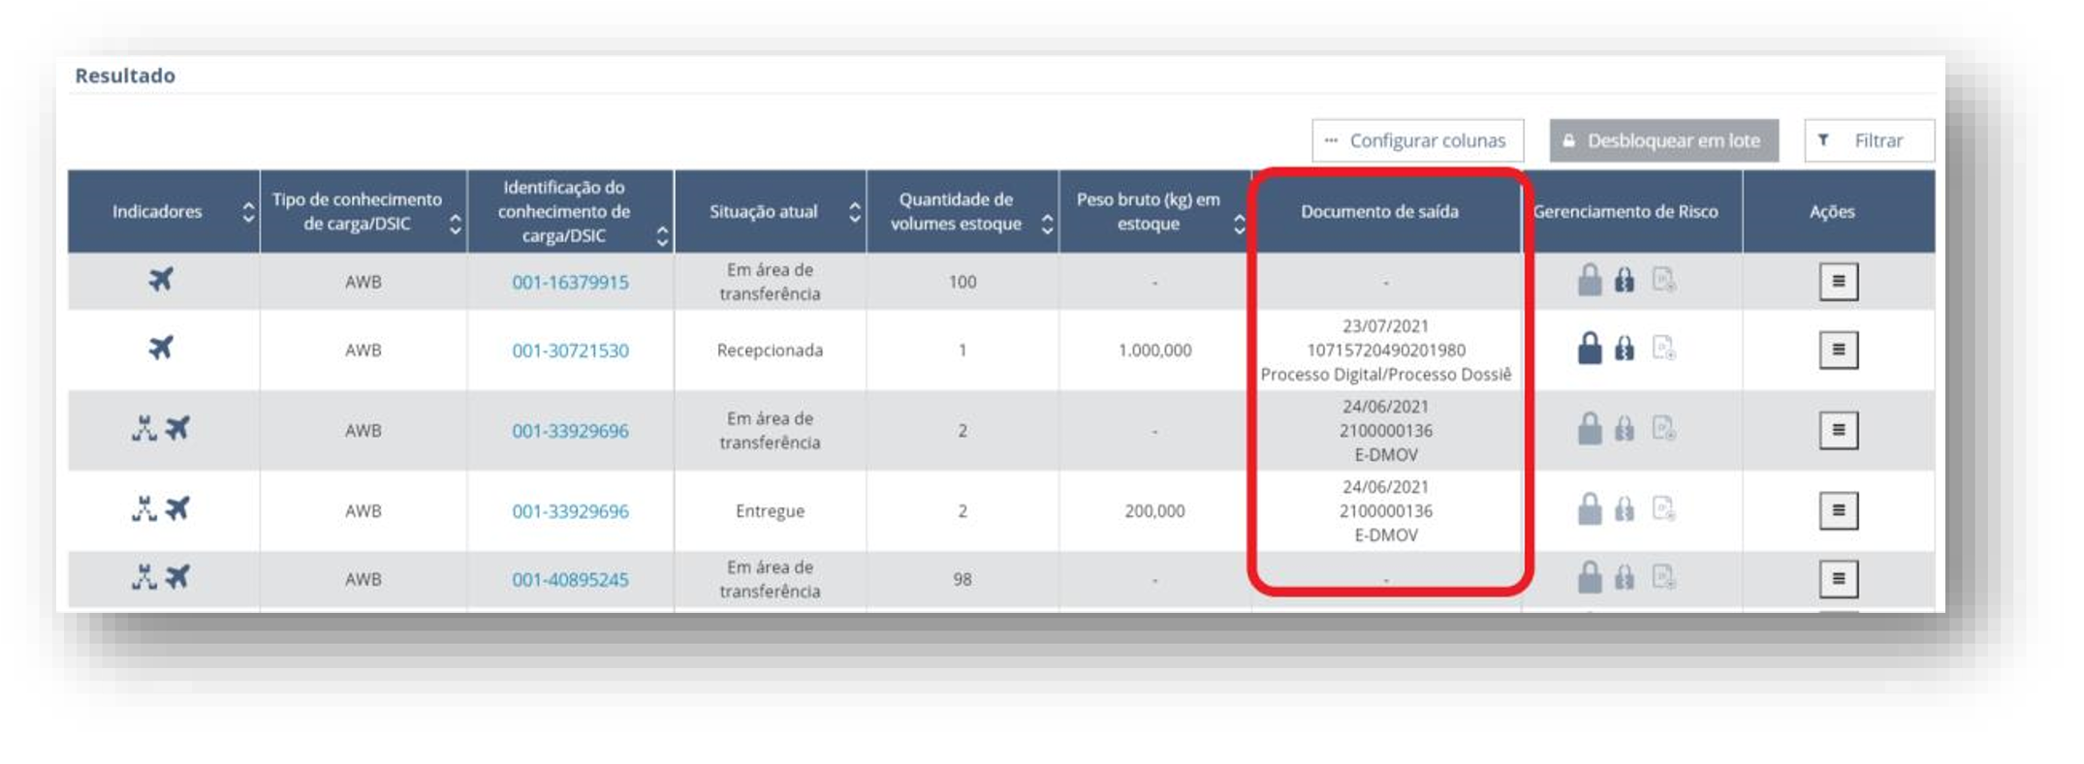The width and height of the screenshot is (2084, 764).
Task: Sort by Quantidade de volumes estoque arrows
Action: coord(1047,225)
